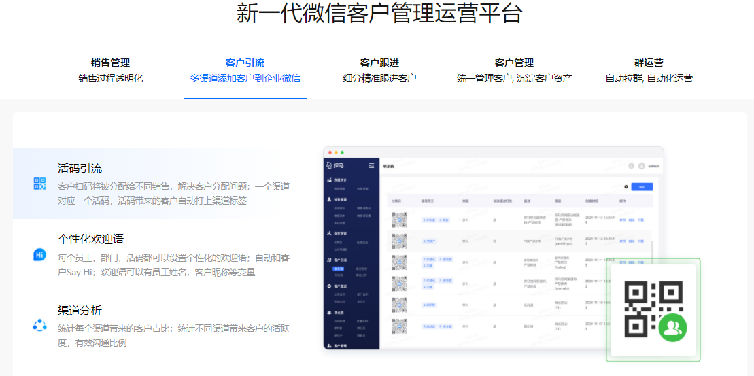
Task: Click QR thumbnail in the 2020-11-13 row
Action: point(399,219)
